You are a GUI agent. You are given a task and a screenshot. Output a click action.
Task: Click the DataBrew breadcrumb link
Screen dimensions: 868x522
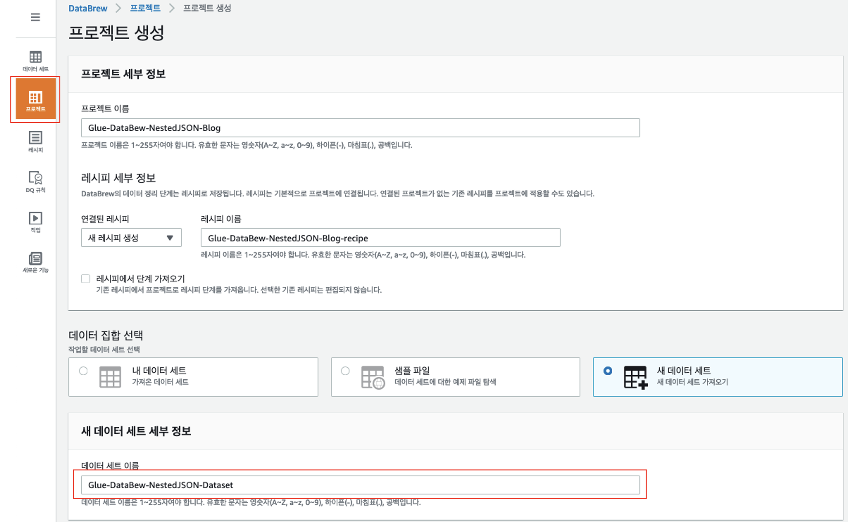tap(88, 8)
